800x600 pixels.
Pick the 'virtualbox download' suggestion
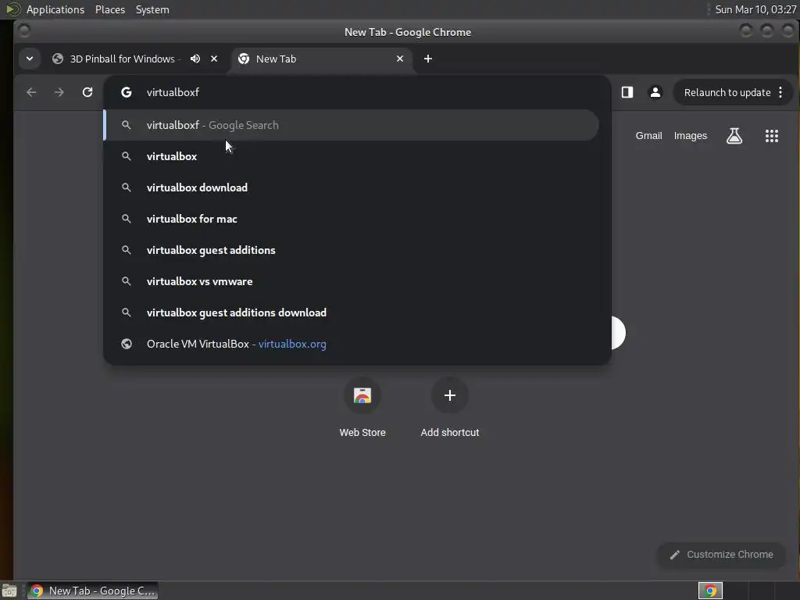click(351, 187)
